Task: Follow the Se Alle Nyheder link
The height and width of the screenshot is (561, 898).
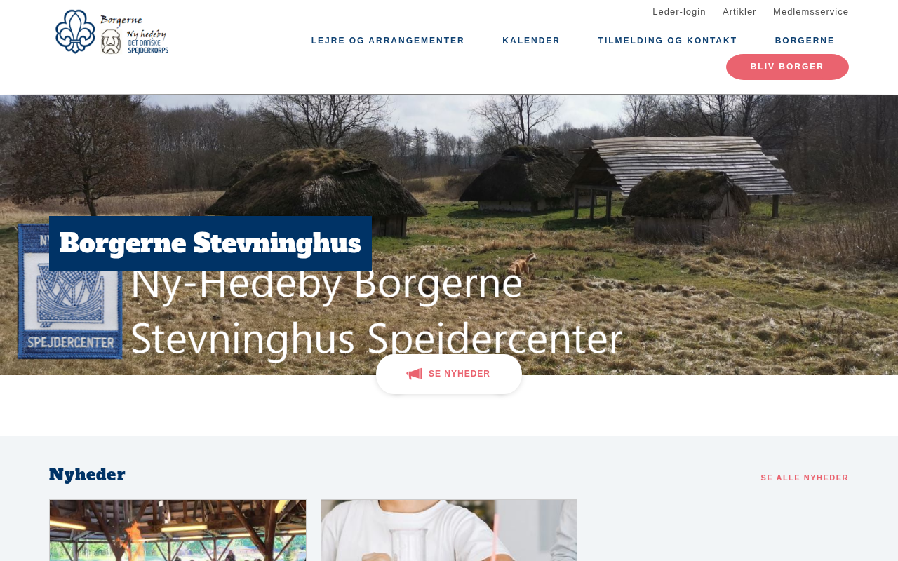Action: (x=805, y=478)
